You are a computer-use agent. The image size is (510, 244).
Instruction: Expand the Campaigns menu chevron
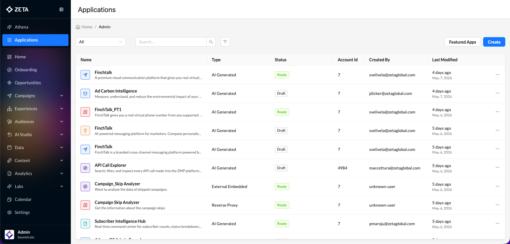(x=62, y=96)
